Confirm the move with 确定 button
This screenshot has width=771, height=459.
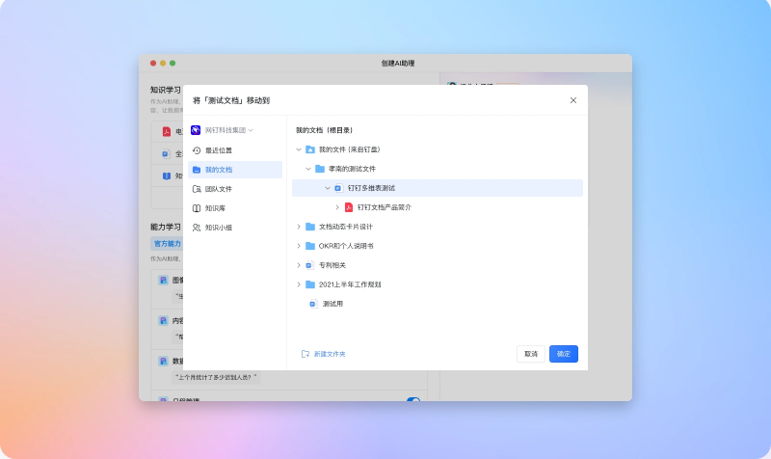[x=564, y=354]
